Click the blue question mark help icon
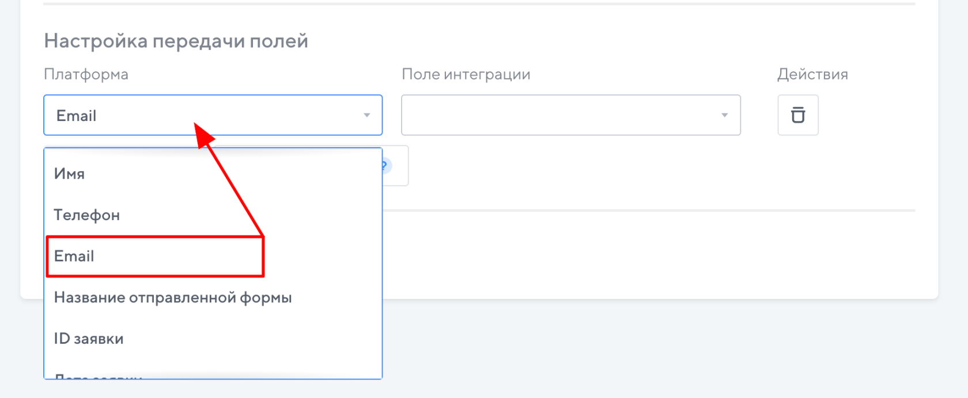This screenshot has height=398, width=968. 385,166
